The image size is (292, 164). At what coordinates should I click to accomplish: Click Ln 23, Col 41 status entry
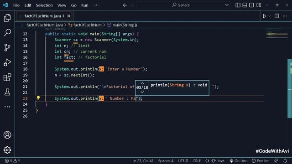143,161
